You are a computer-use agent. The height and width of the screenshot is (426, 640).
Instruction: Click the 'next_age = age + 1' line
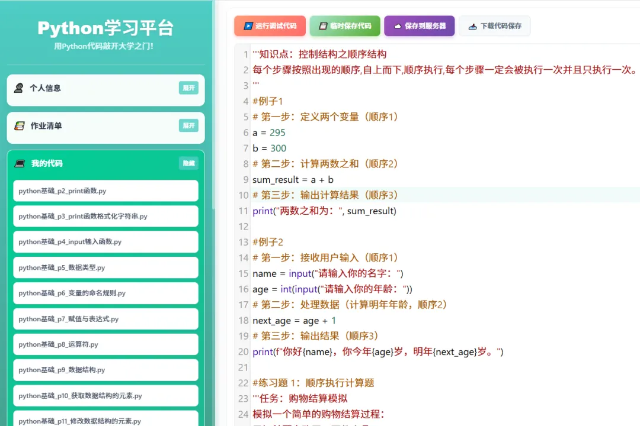pos(294,321)
